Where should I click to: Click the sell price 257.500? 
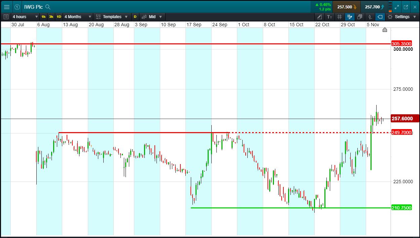347,7
